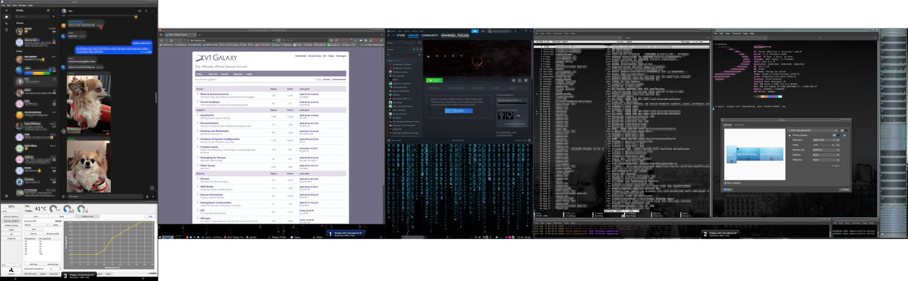The height and width of the screenshot is (281, 908).
Task: Open Graphs tab in Radeon Profile
Action: point(43,274)
